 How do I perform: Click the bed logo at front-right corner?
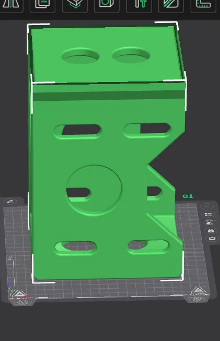[199, 291]
